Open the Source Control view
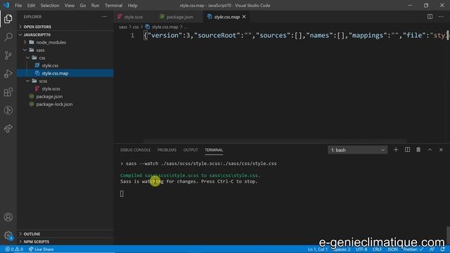450x253 pixels. click(8, 56)
